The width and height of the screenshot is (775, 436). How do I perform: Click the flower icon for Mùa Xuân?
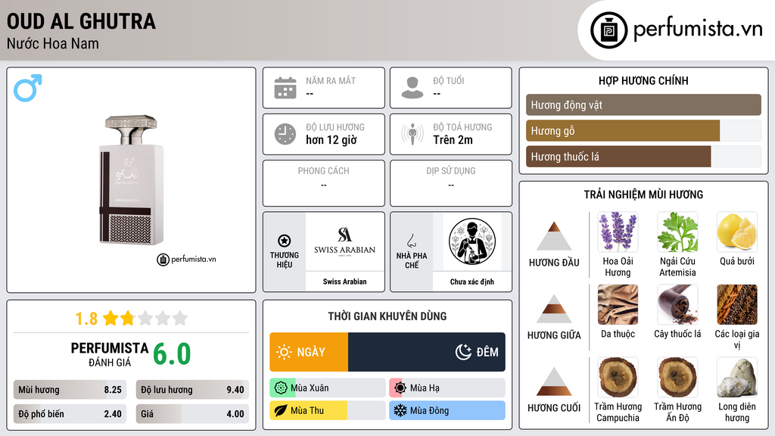click(281, 388)
